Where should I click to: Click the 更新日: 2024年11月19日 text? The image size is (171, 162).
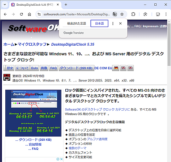click(x=28, y=76)
